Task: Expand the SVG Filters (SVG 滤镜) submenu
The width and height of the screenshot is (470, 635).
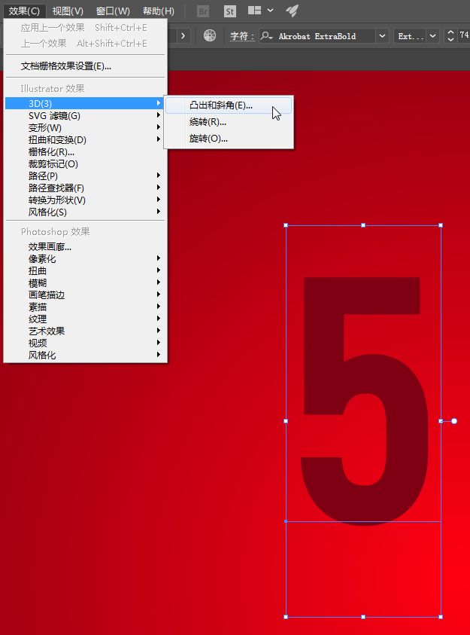Action: tap(54, 115)
